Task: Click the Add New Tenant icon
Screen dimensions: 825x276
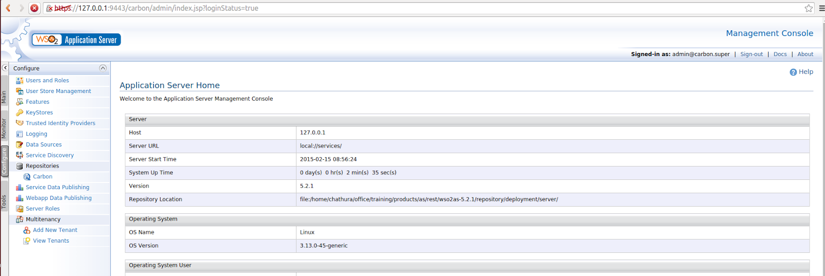Action: pos(27,230)
